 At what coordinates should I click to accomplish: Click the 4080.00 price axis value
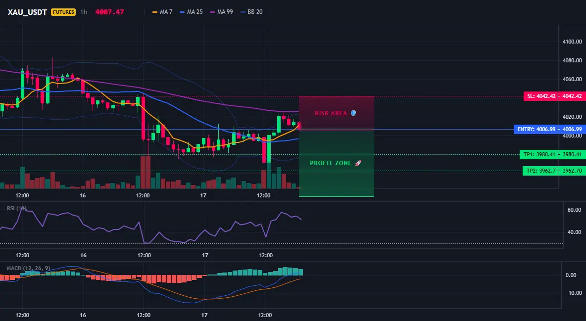[572, 60]
